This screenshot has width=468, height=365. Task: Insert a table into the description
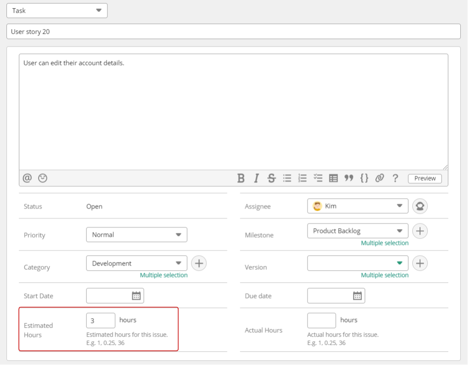pos(333,178)
